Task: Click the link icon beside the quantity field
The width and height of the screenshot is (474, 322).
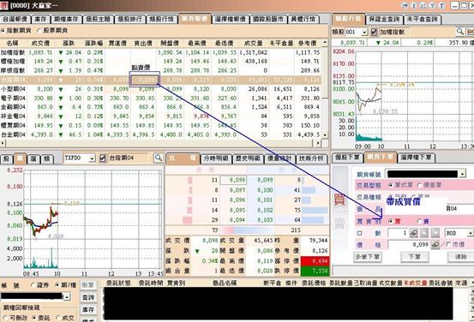Action: (x=413, y=233)
